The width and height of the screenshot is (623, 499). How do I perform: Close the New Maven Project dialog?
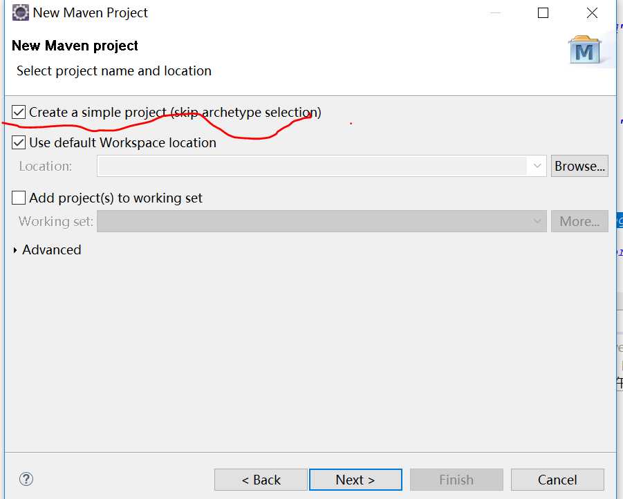pos(592,12)
